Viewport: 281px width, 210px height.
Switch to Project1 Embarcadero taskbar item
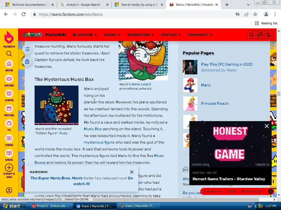click(51, 206)
